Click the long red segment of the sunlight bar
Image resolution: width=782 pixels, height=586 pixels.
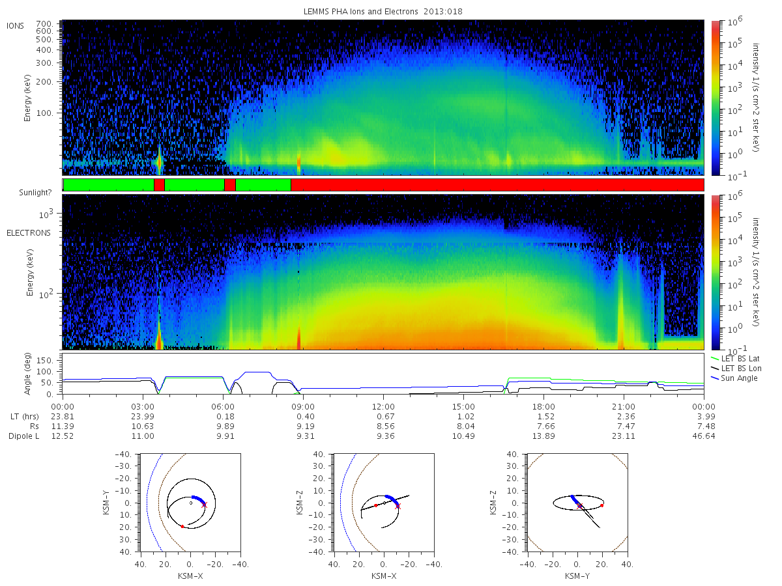click(497, 185)
